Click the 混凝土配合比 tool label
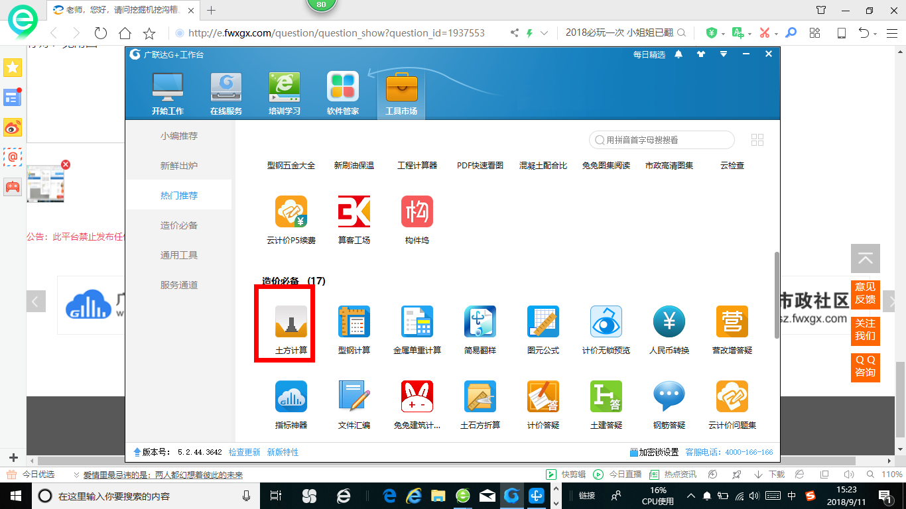This screenshot has width=906, height=509. [x=543, y=166]
